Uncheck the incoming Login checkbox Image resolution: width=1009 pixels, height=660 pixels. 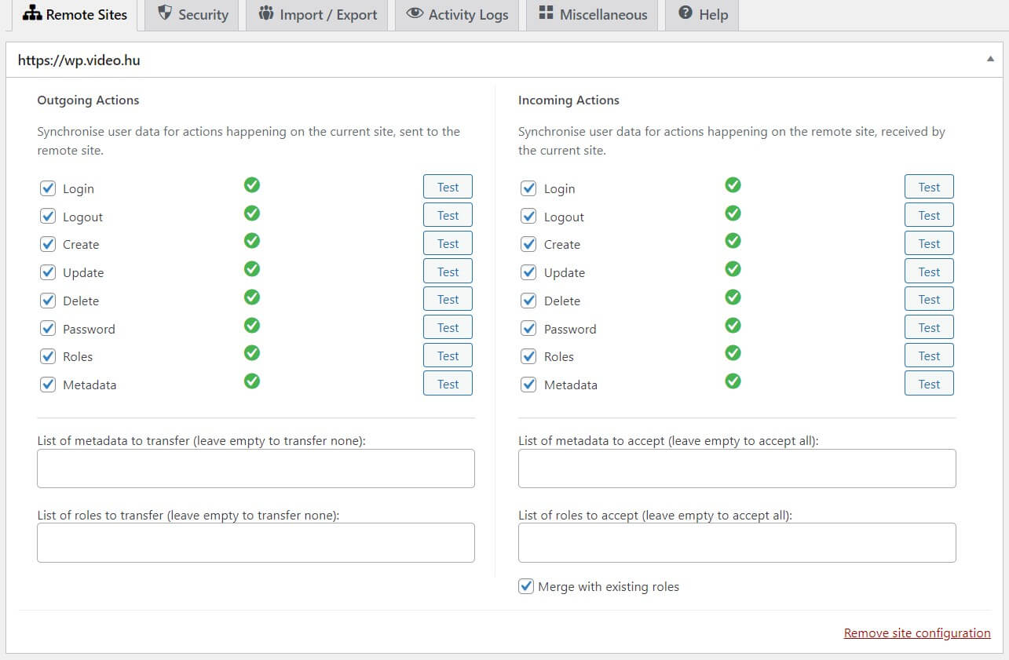528,188
